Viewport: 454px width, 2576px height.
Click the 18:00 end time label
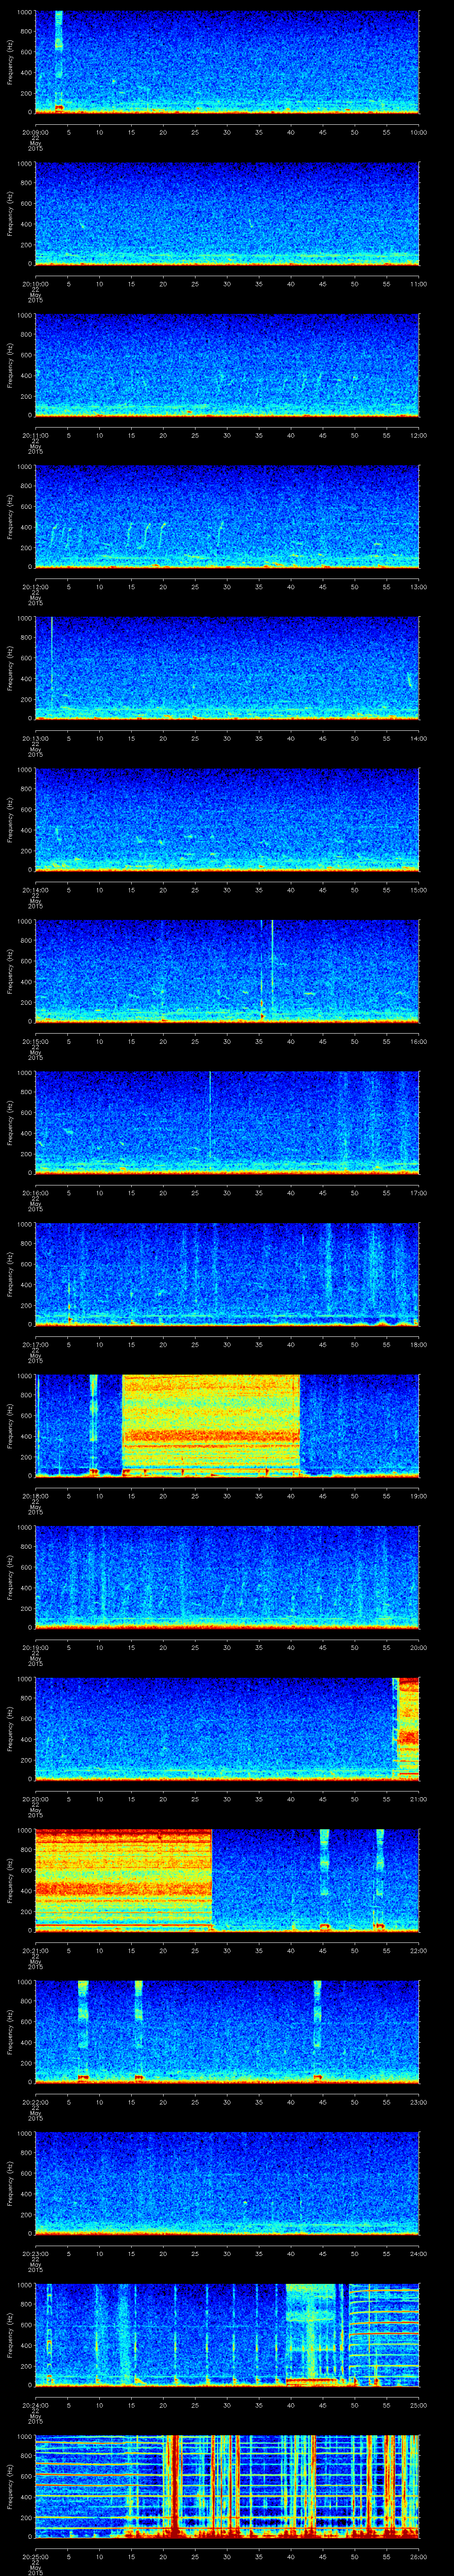coord(418,1344)
